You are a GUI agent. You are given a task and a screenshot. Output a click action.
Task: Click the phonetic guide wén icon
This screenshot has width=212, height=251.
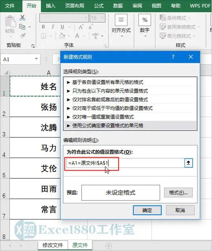click(x=95, y=36)
